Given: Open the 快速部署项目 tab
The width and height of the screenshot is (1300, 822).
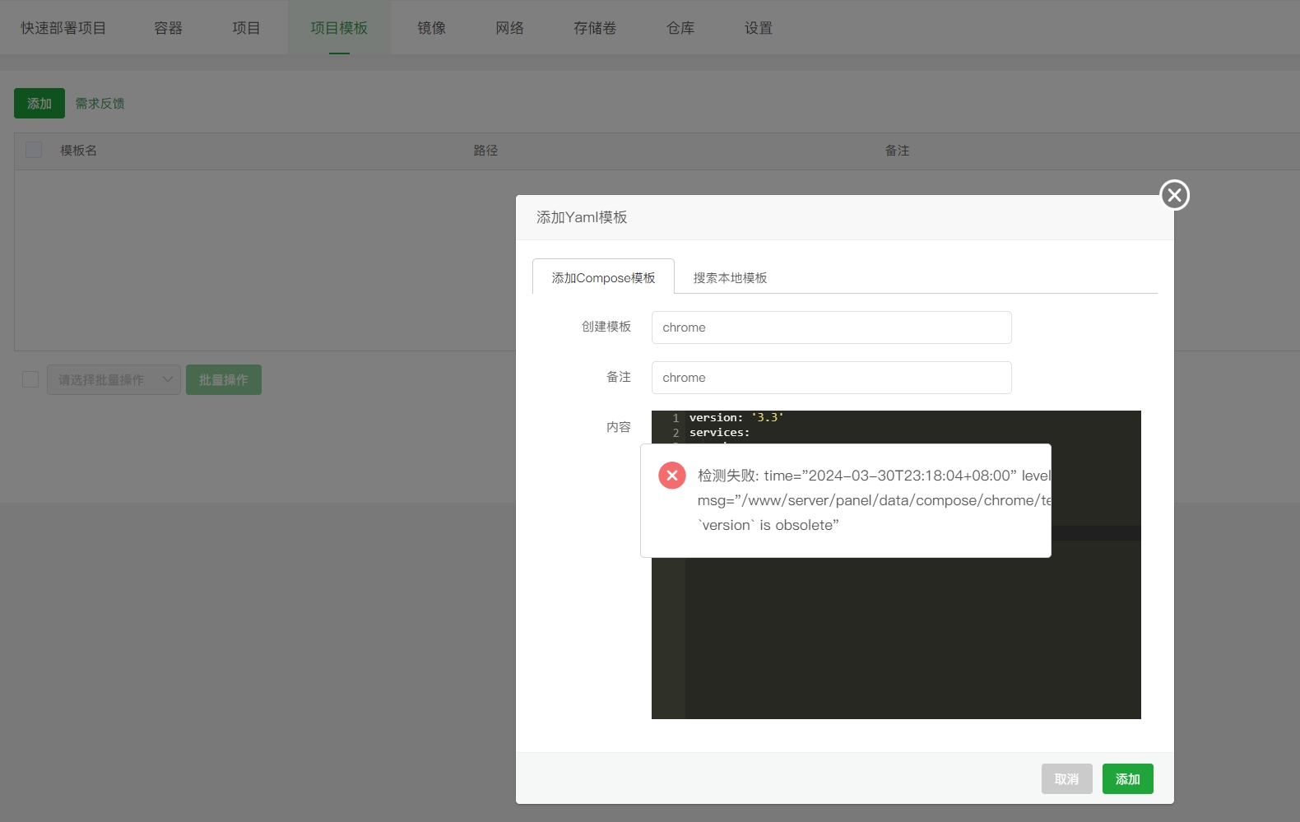Looking at the screenshot, I should tap(63, 28).
